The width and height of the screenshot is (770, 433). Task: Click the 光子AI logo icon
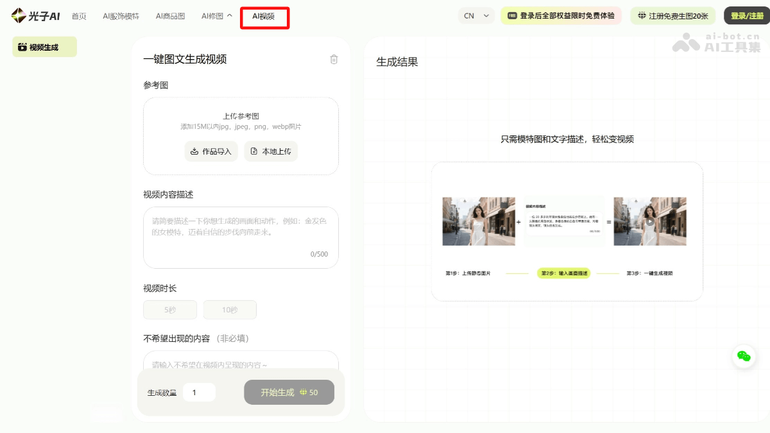coord(18,15)
